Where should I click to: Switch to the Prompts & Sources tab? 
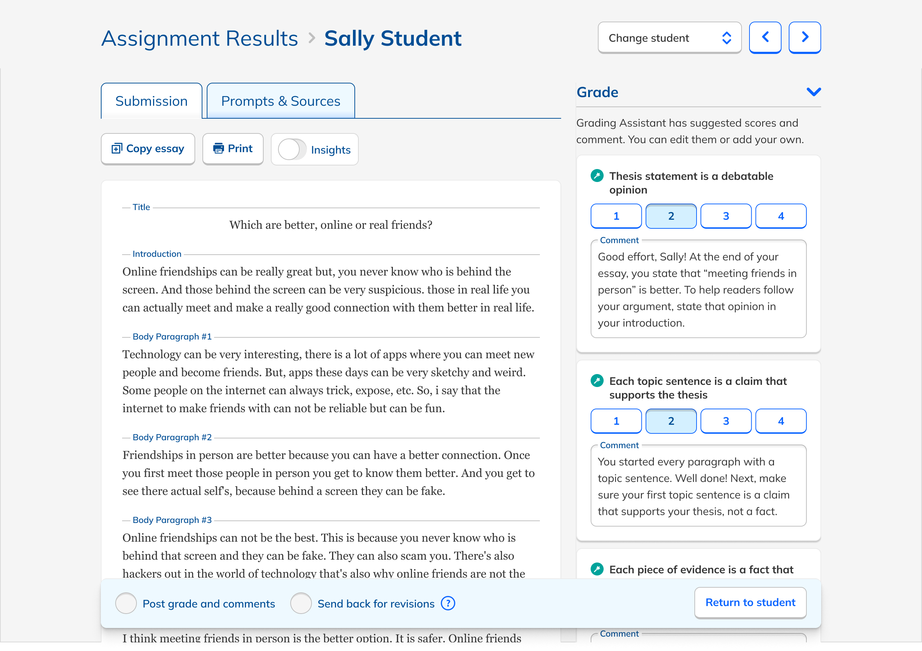point(281,101)
